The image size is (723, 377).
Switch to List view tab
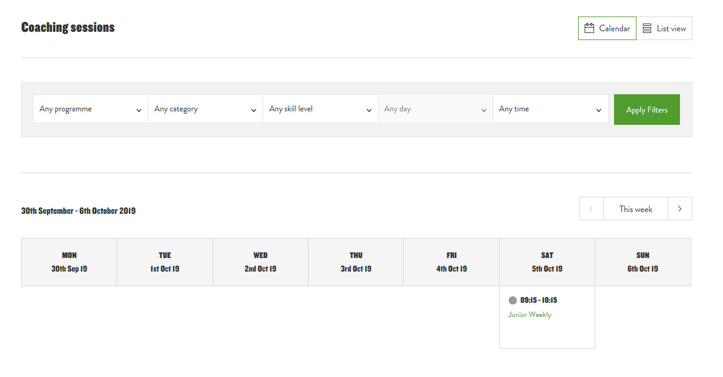pos(664,28)
